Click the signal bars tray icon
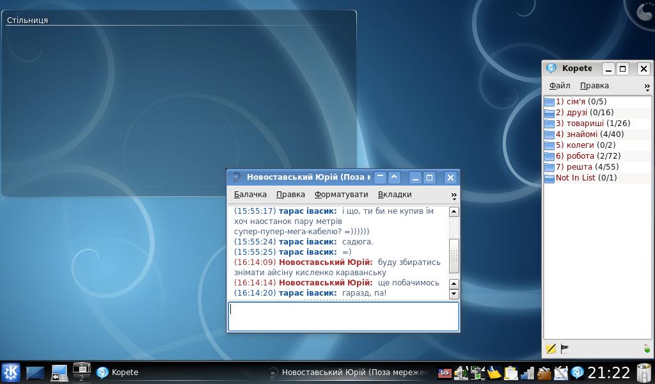This screenshot has height=384, width=655. click(527, 372)
